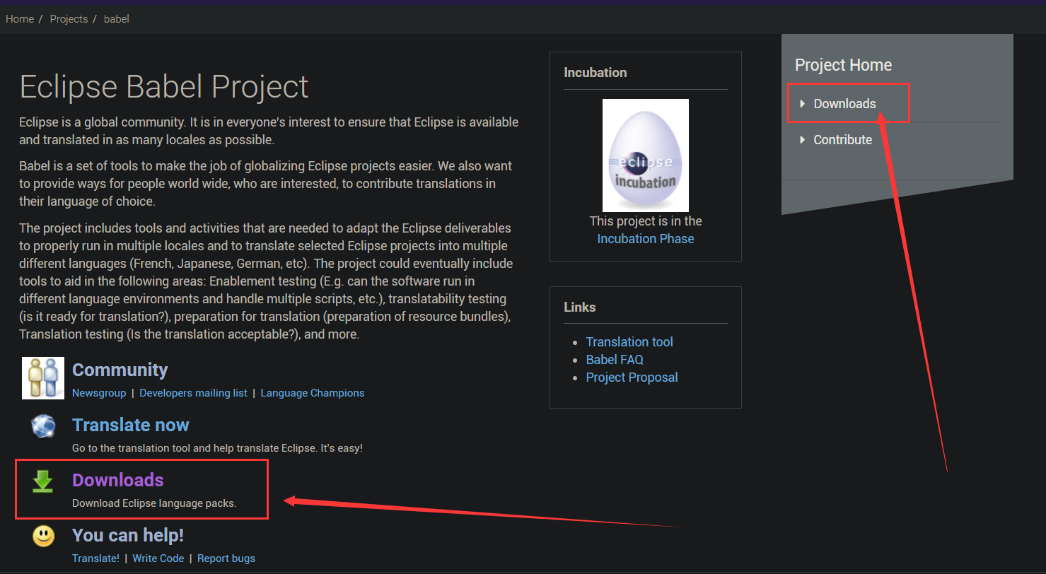The height and width of the screenshot is (574, 1046).
Task: Click the Report bugs link
Action: (226, 558)
